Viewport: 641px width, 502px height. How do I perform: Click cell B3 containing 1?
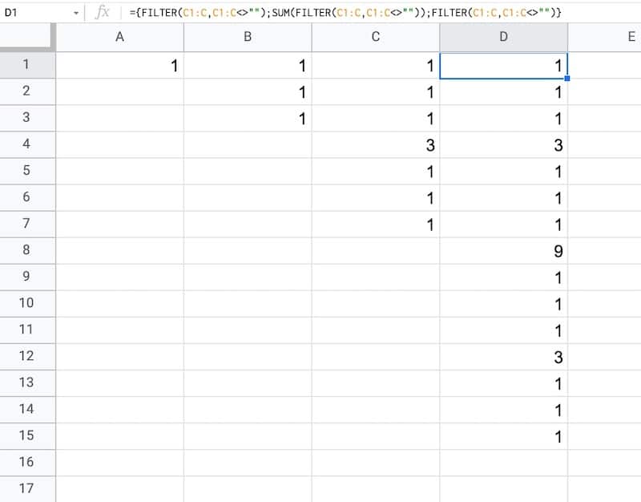coord(248,118)
